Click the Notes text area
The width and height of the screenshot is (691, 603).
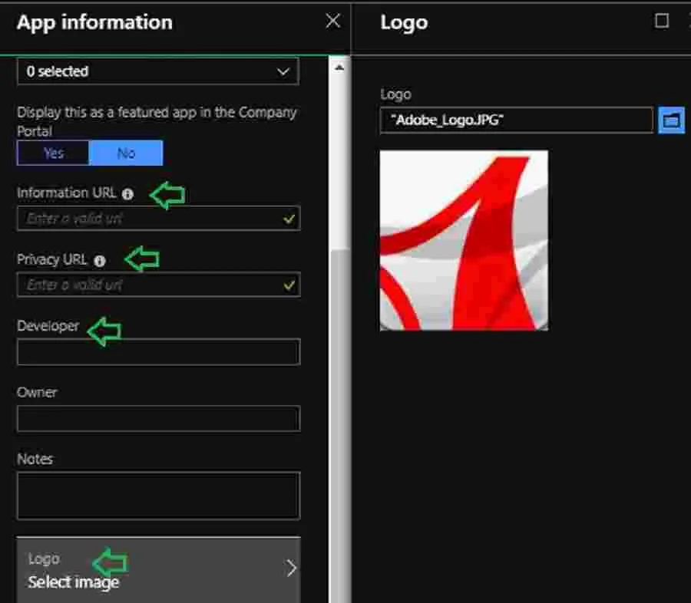click(x=157, y=496)
